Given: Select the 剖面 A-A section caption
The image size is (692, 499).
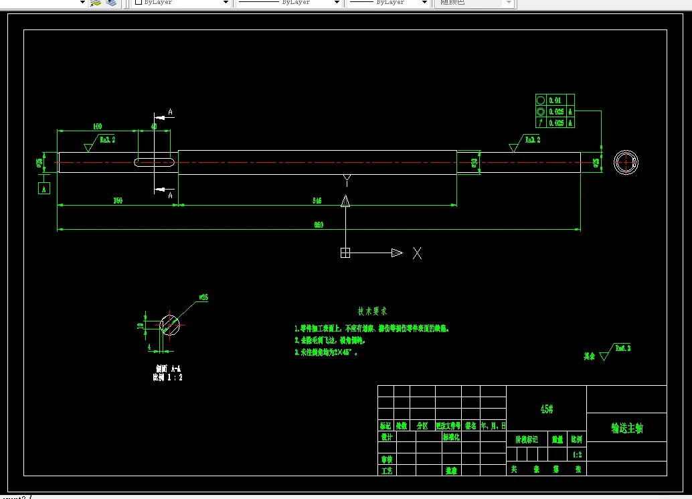Looking at the screenshot, I should click(x=168, y=368).
